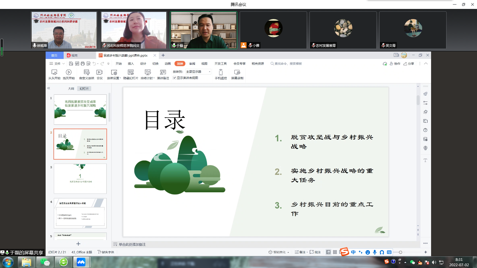This screenshot has width=477, height=268.
Task: Switch to the Outline (大纲) pane tab
Action: [x=71, y=89]
